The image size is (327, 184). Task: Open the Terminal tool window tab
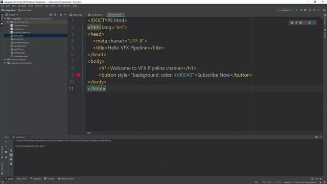click(49, 179)
